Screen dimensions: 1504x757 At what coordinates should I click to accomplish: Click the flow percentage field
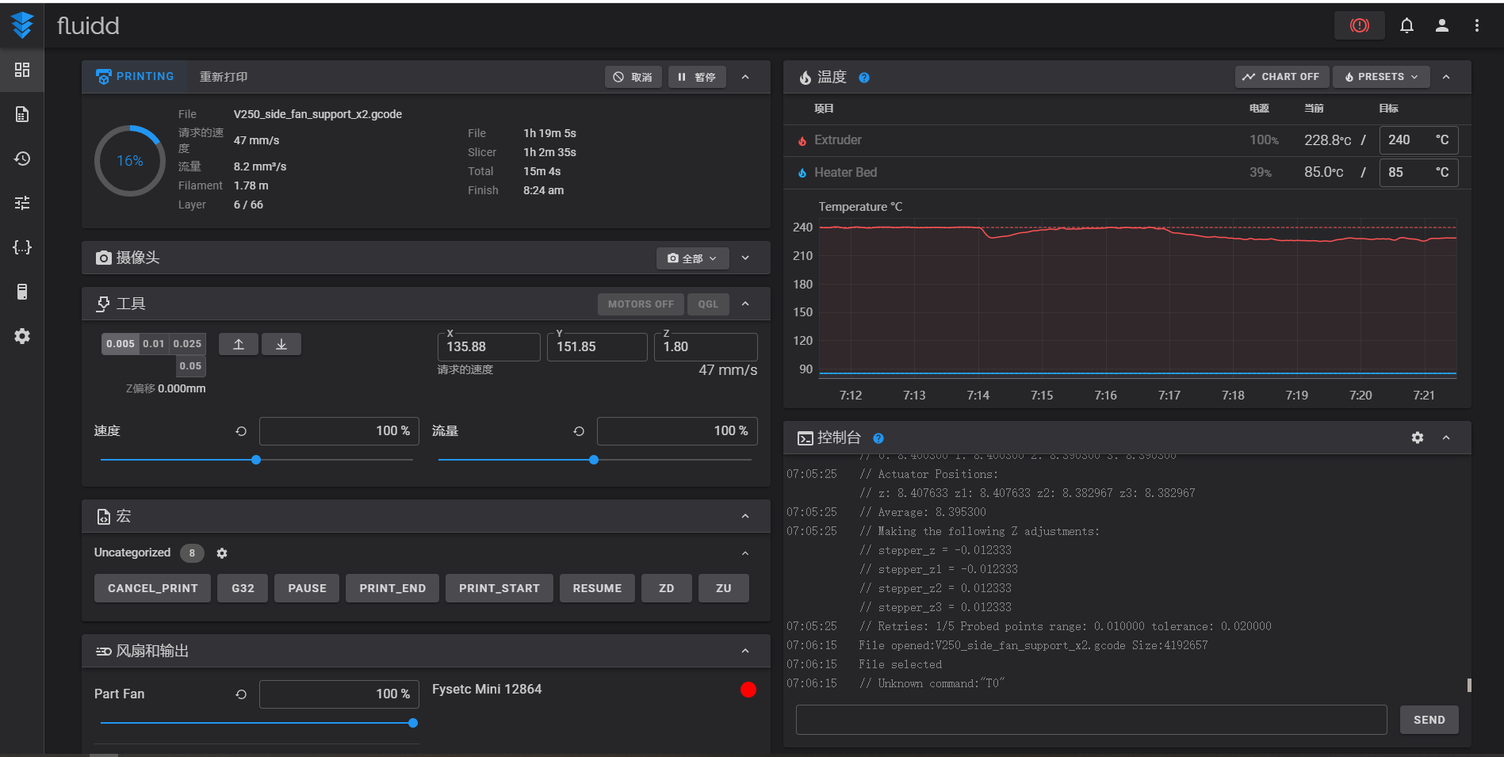[678, 431]
